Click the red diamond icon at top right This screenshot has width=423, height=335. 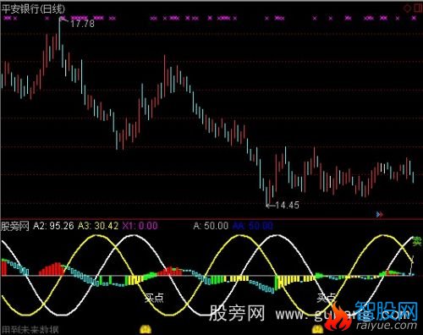click(x=407, y=8)
